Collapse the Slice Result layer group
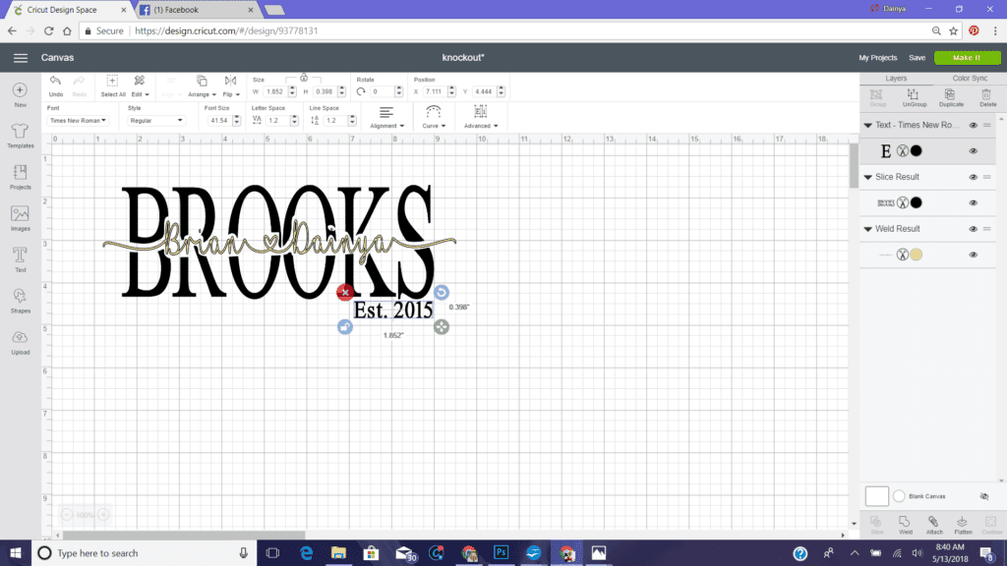Viewport: 1007px width, 566px height. point(867,177)
